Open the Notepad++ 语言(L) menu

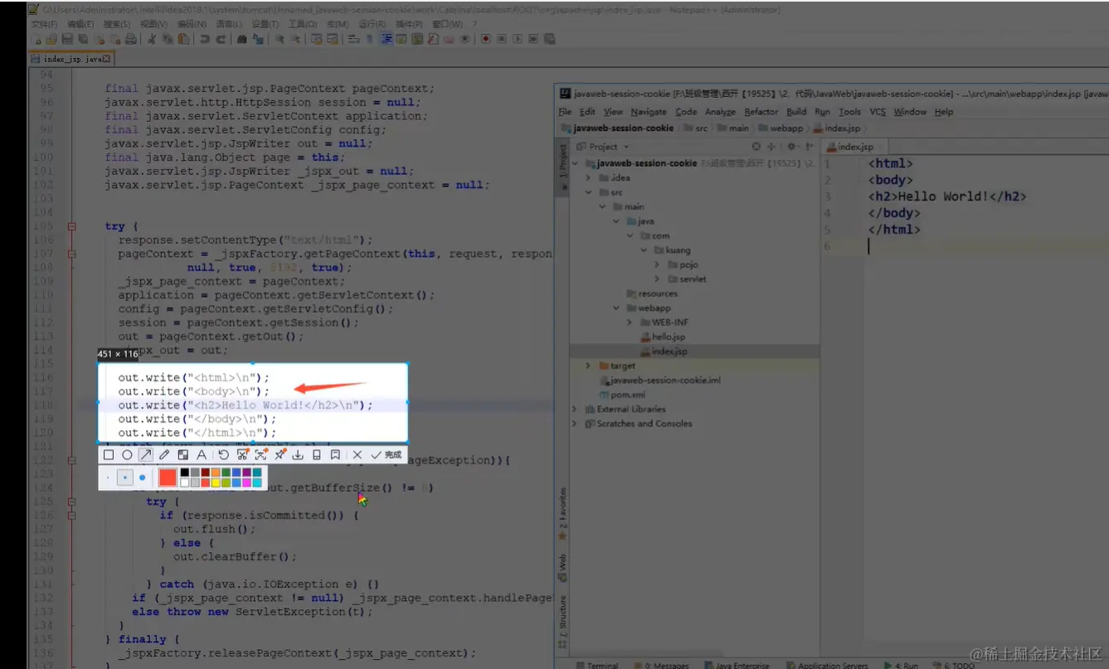click(x=228, y=25)
